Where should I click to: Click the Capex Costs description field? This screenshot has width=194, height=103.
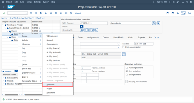[x=130, y=23]
